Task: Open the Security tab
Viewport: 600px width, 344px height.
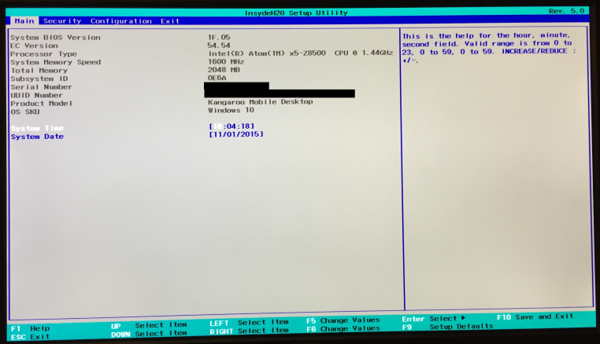Action: point(62,21)
